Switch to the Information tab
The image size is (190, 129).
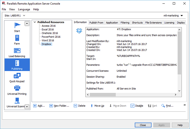pos(80,22)
